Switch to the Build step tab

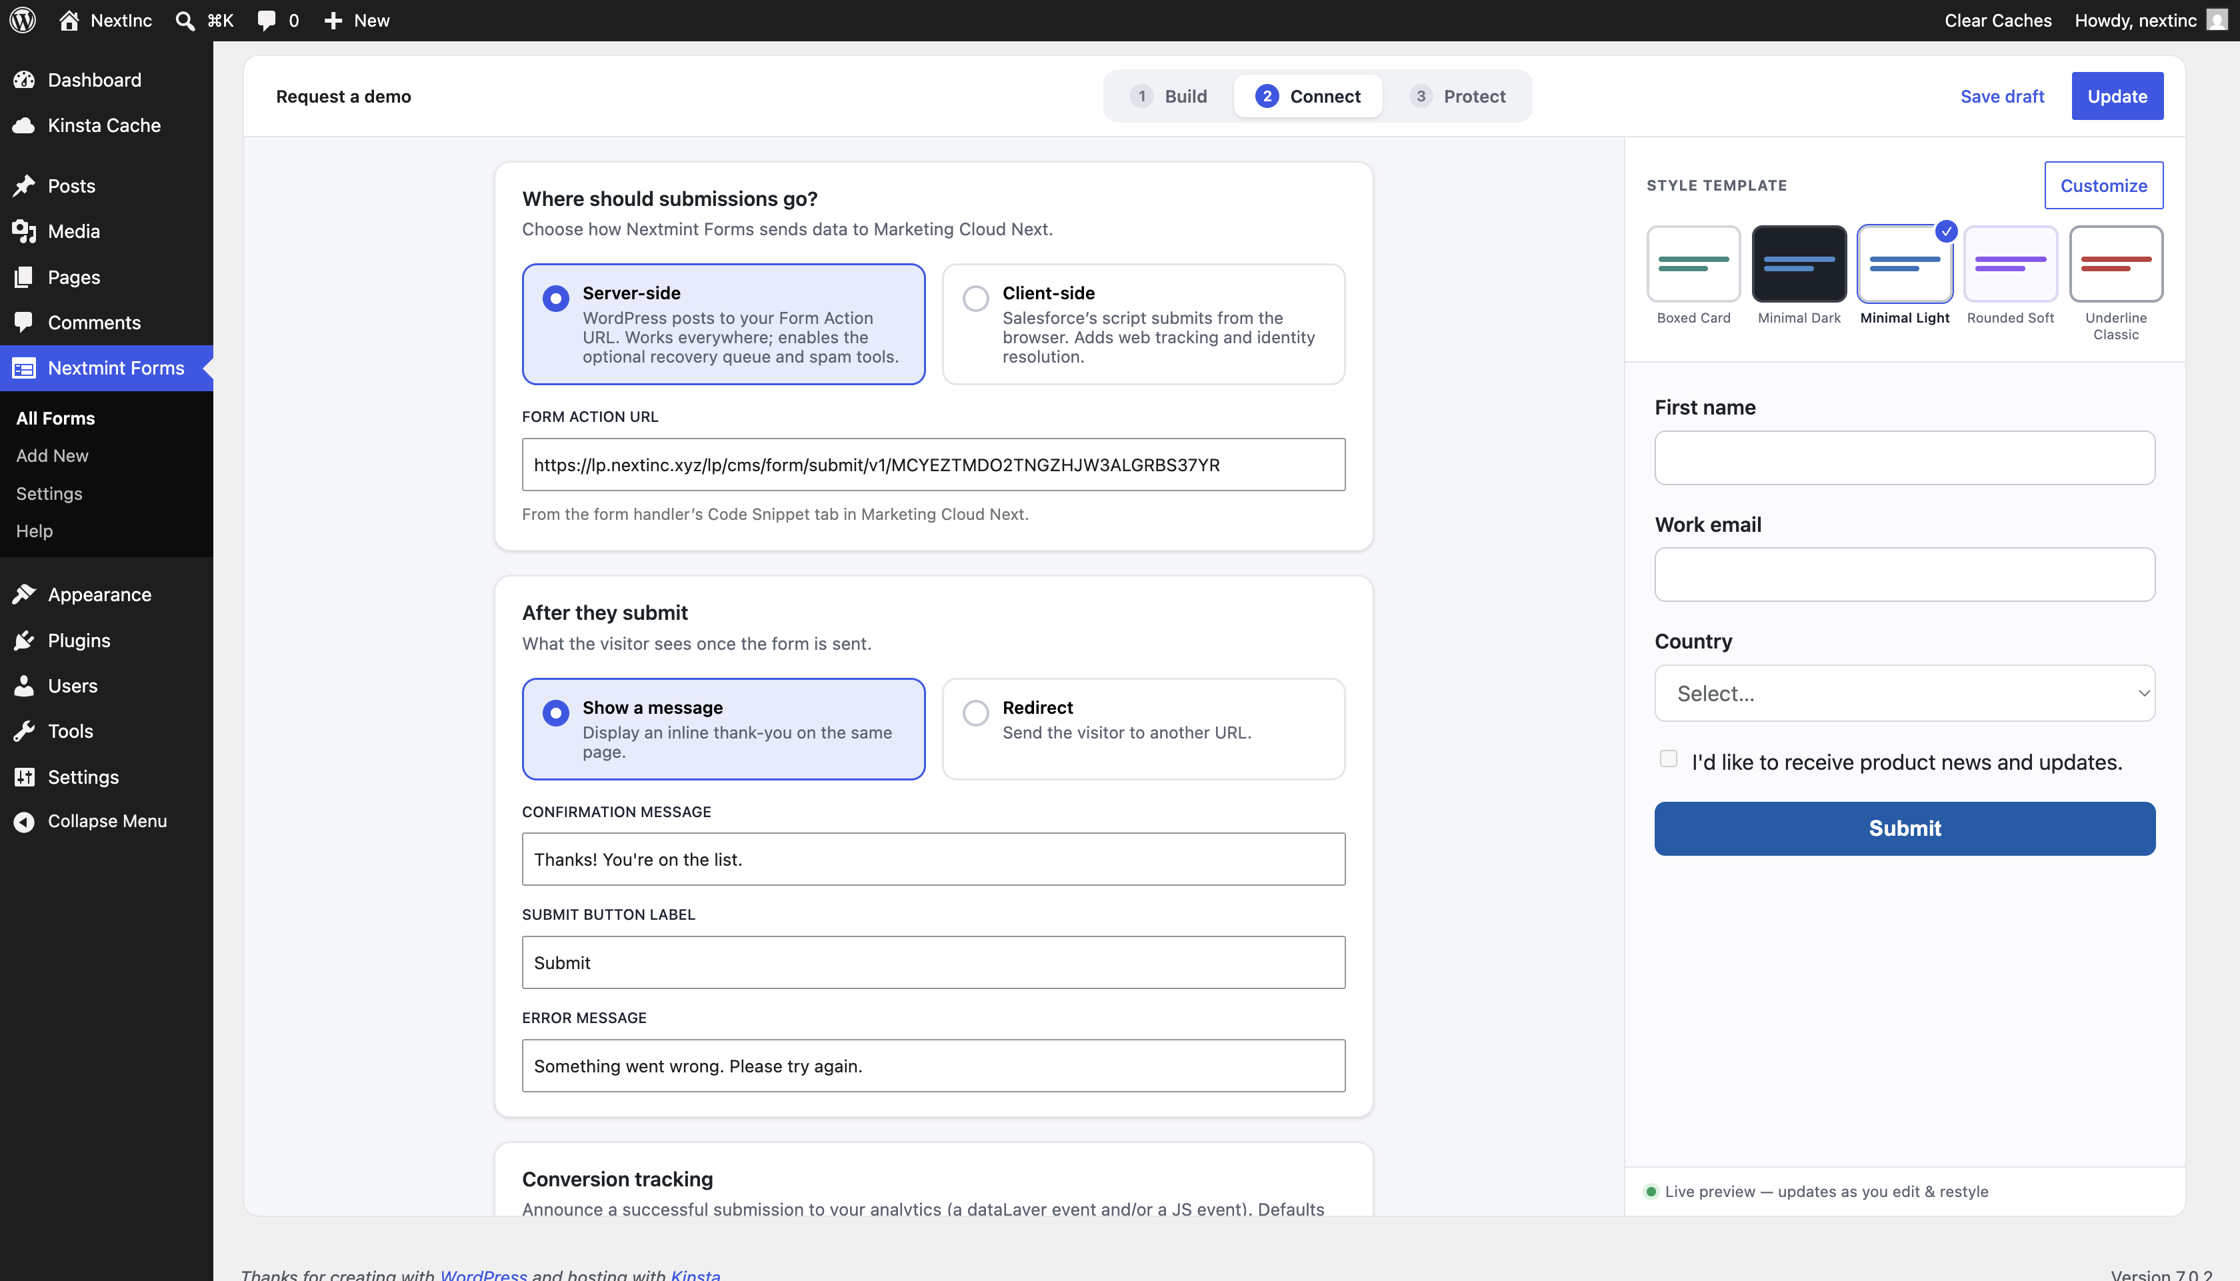coord(1169,96)
